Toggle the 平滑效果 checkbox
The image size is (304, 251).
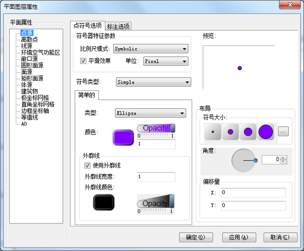click(83, 61)
